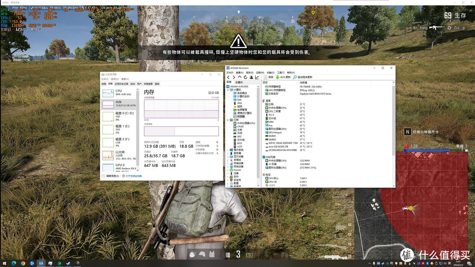
Task: Expand the 存储设备 node in AIDA64 tree
Action: click(228, 163)
